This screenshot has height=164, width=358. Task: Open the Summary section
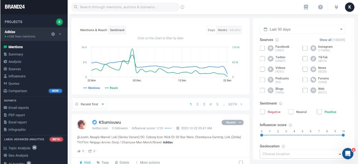point(15,54)
